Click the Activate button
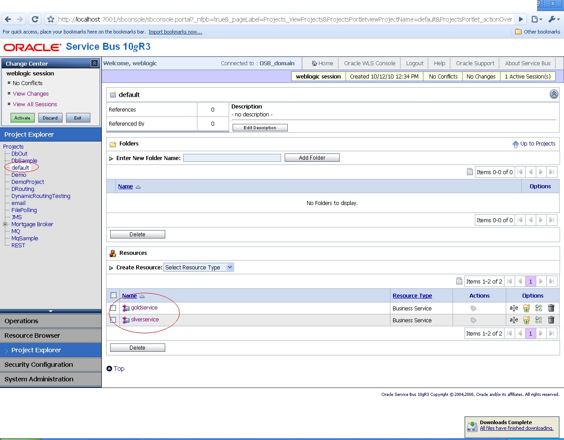 [22, 118]
